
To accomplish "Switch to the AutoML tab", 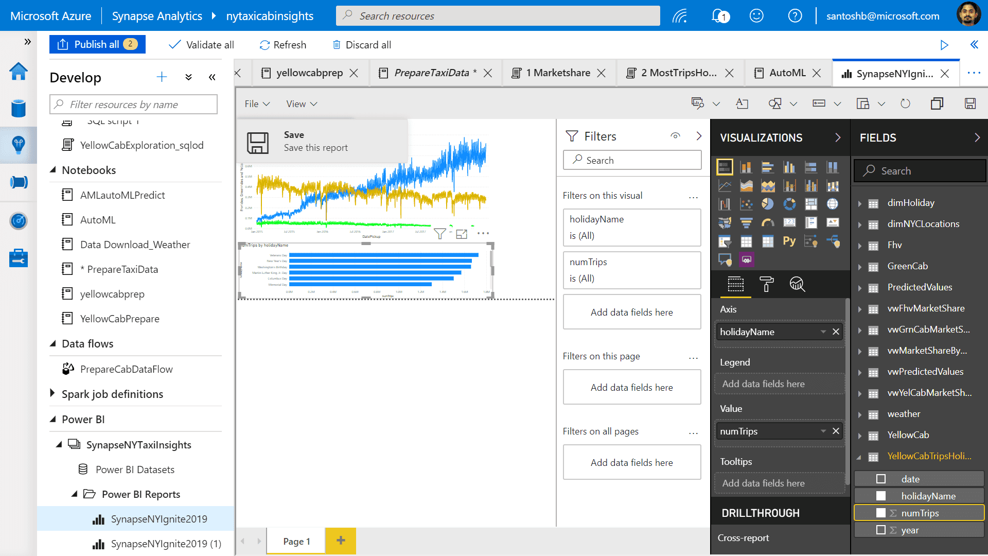I will [x=787, y=73].
